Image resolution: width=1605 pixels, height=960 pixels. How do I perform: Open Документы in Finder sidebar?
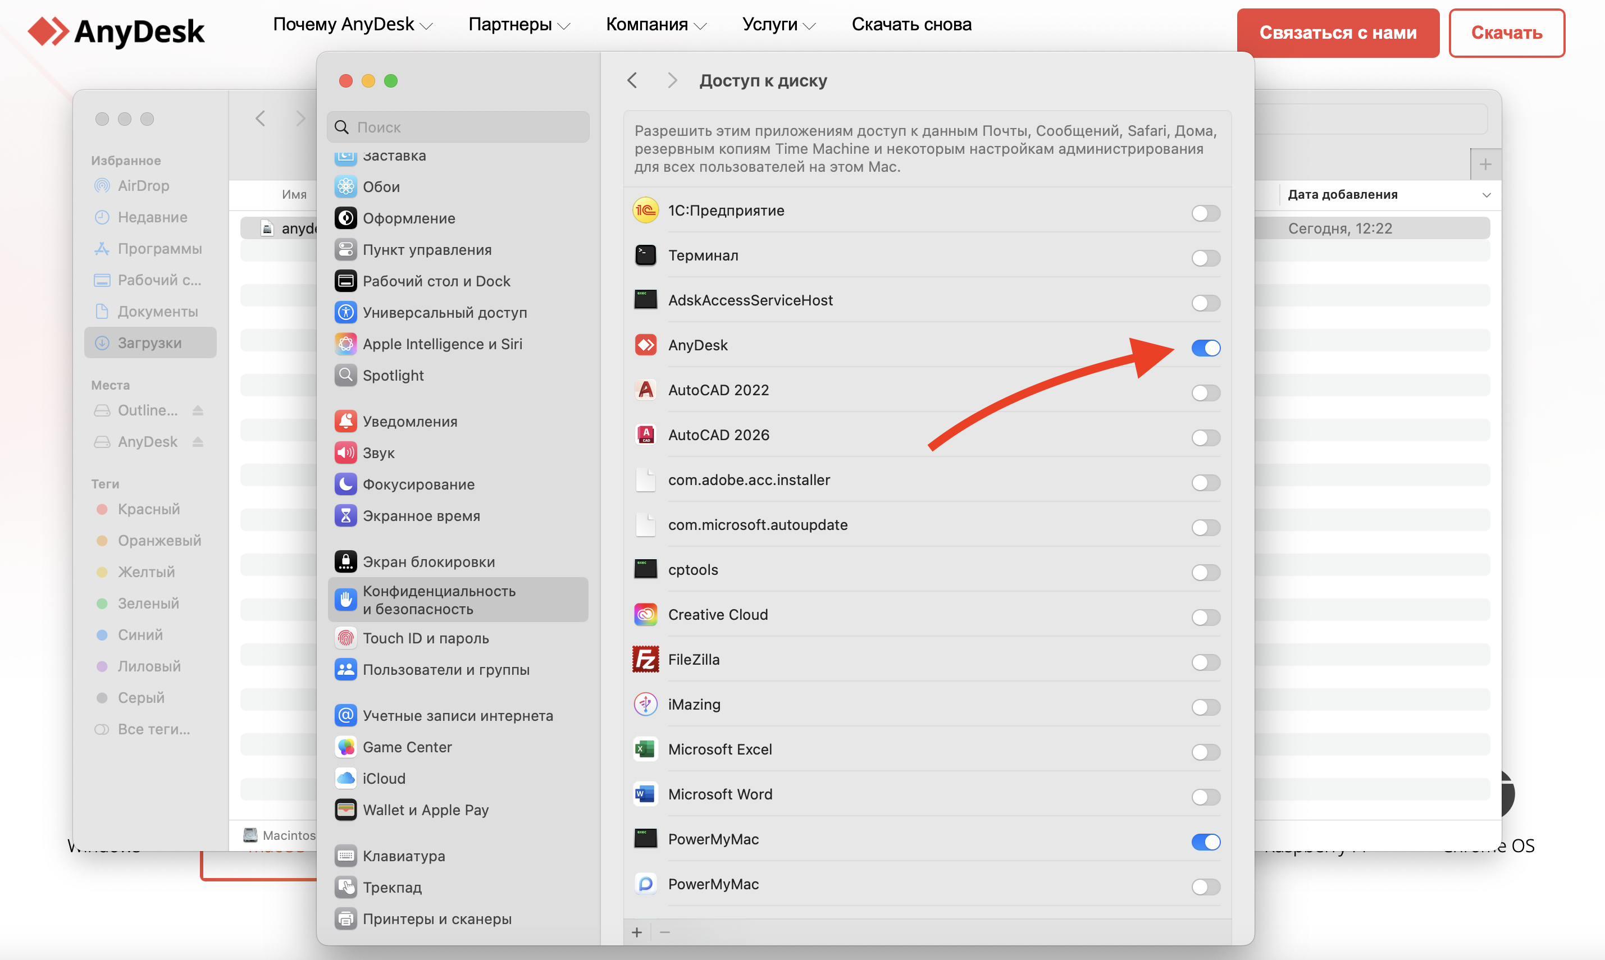(150, 311)
